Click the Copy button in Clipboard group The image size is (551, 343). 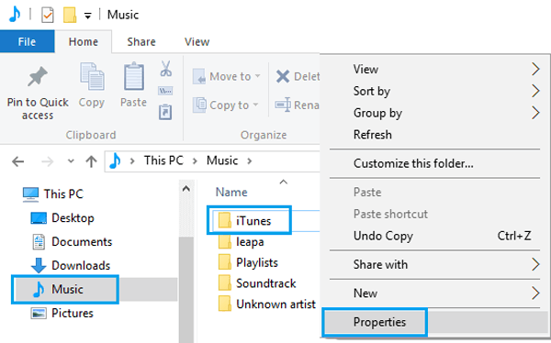click(91, 85)
